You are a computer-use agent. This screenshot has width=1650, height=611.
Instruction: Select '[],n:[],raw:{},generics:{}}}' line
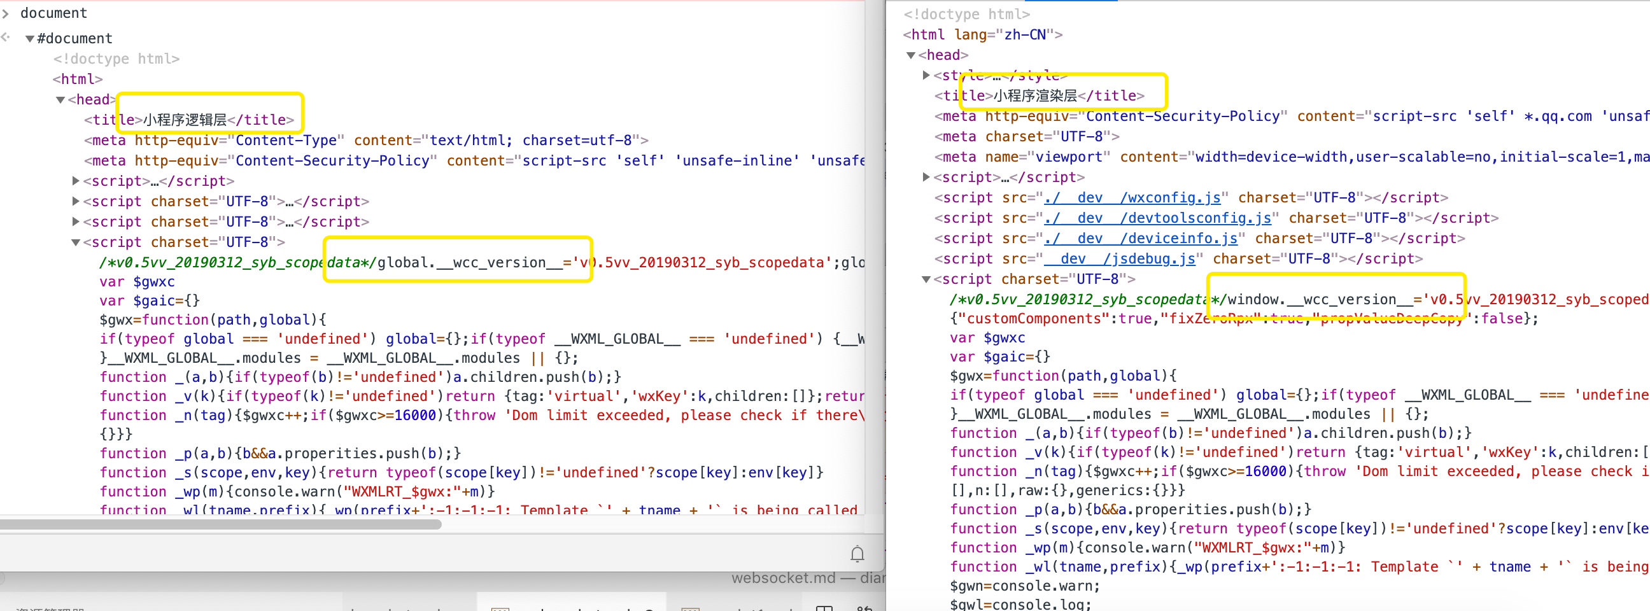tap(1067, 491)
